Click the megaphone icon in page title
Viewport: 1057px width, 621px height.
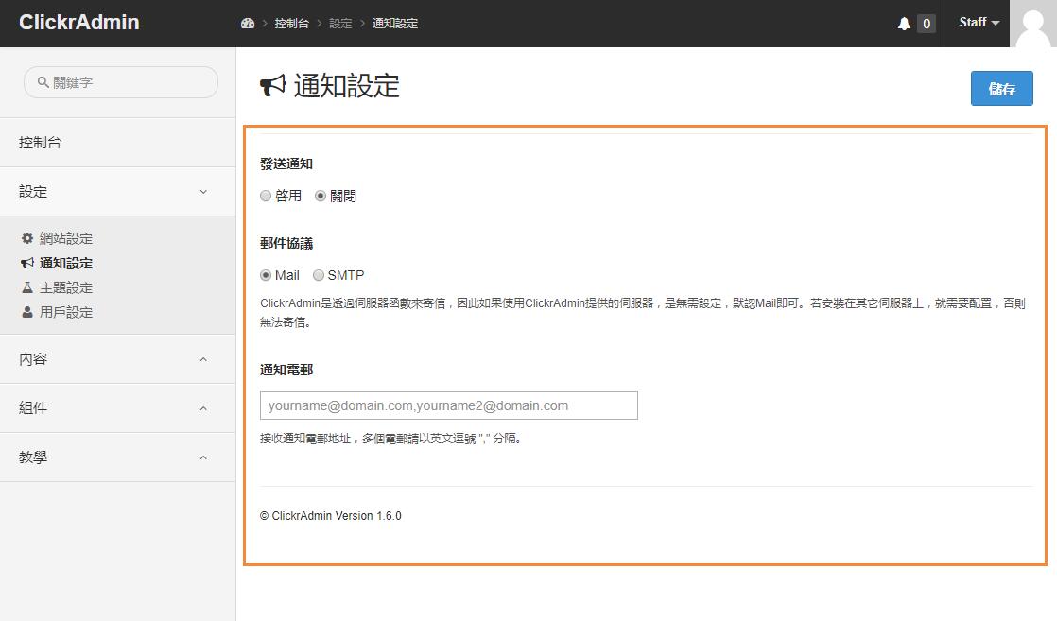pyautogui.click(x=273, y=86)
